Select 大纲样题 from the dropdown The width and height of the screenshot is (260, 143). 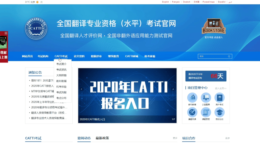[x=61, y=75]
